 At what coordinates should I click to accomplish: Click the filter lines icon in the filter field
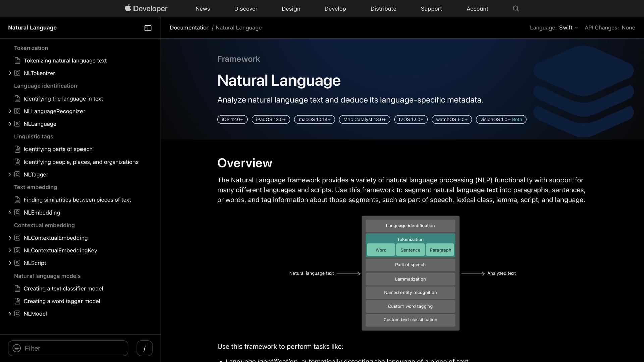[x=17, y=348]
